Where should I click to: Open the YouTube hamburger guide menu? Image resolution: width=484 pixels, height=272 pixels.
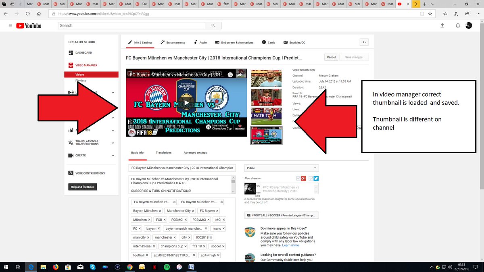click(x=10, y=25)
